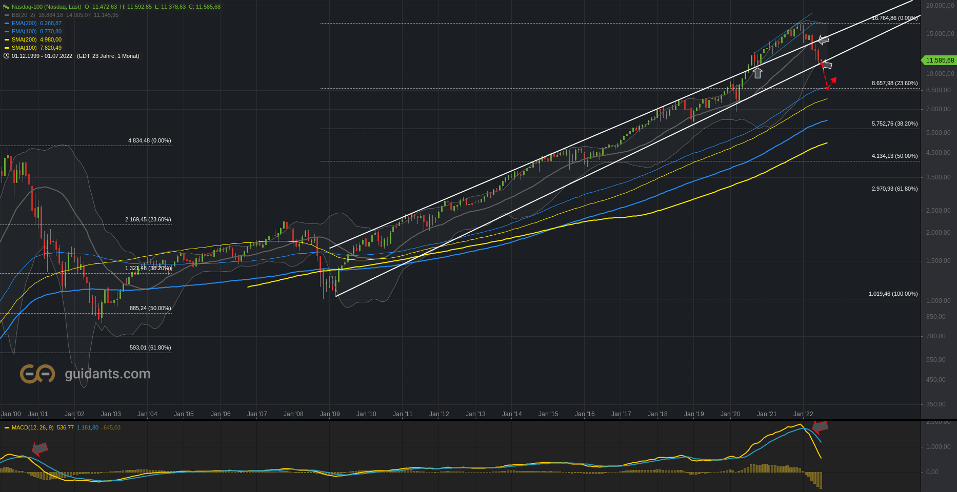Click Fibonacci label 4.134,13 (50.00%)
Viewport: 957px width, 492px height.
click(x=895, y=156)
